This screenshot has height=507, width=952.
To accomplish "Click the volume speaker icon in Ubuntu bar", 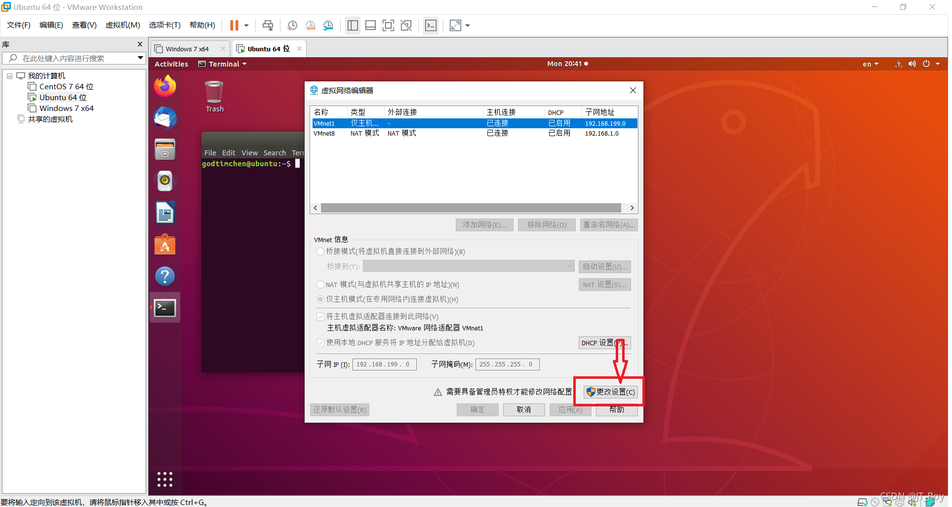I will click(x=912, y=64).
